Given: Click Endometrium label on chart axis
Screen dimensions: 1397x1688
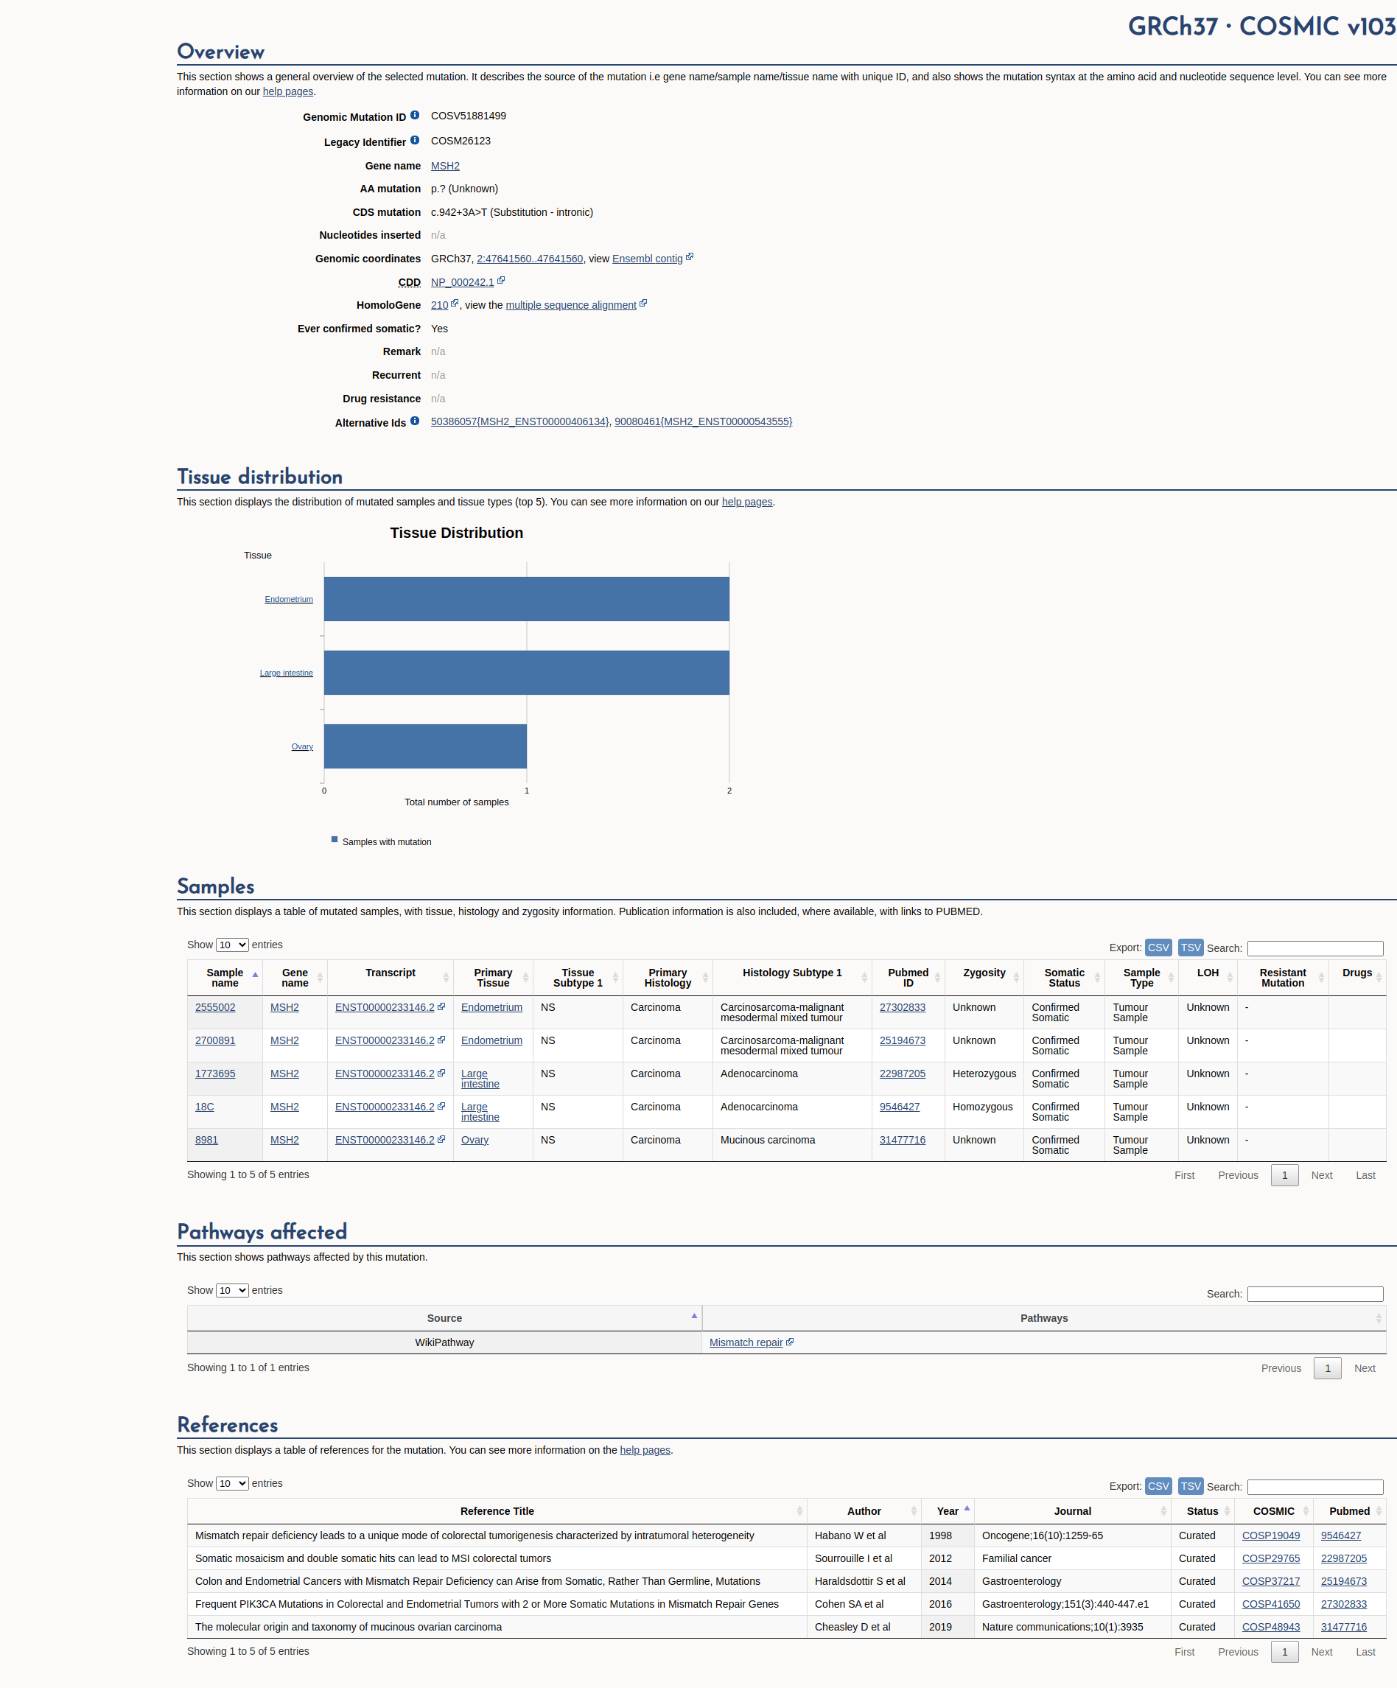Looking at the screenshot, I should tap(289, 599).
